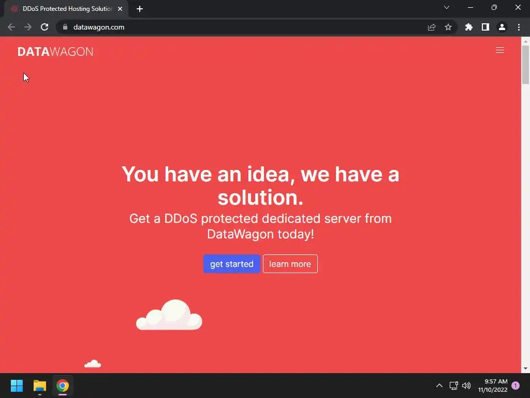The width and height of the screenshot is (530, 398).
Task: Open the Windows Start menu
Action: pyautogui.click(x=17, y=386)
